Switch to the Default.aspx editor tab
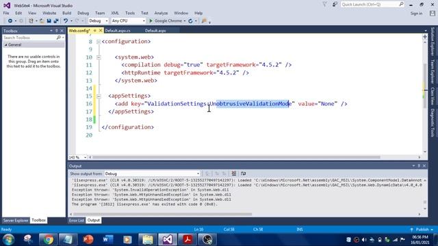 pos(155,31)
